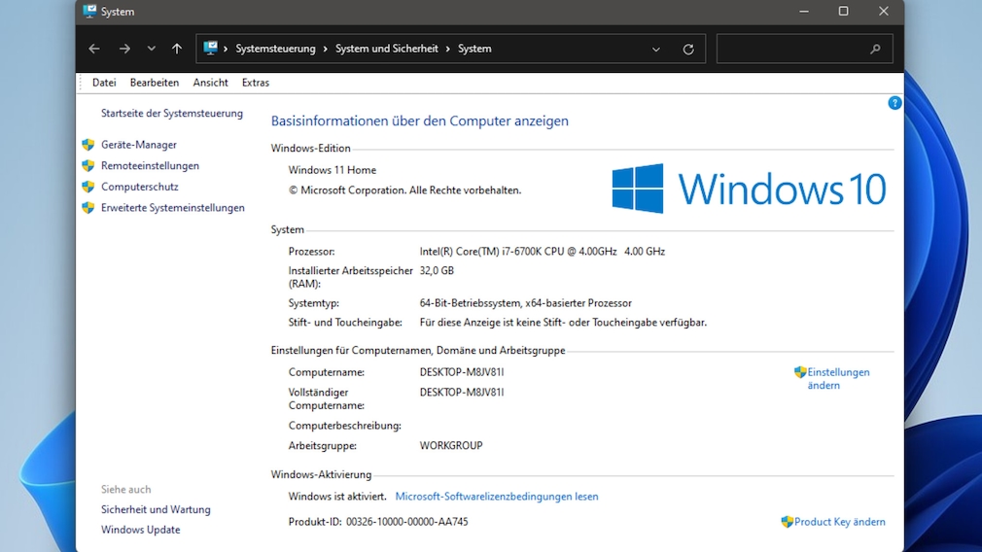Open Windows Update link
The height and width of the screenshot is (552, 982).
[x=140, y=530]
